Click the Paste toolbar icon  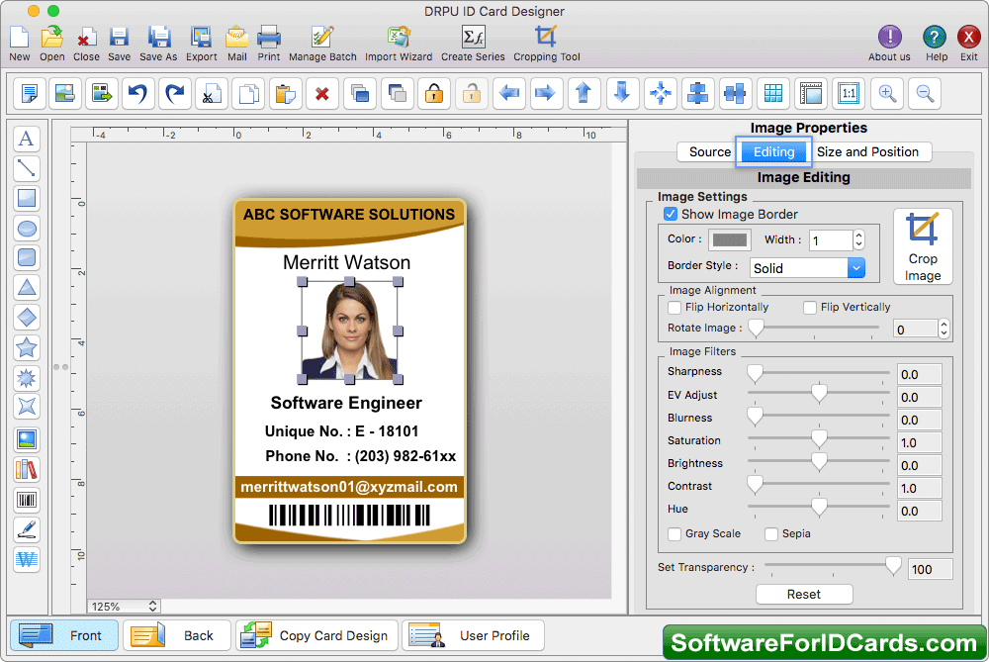286,93
